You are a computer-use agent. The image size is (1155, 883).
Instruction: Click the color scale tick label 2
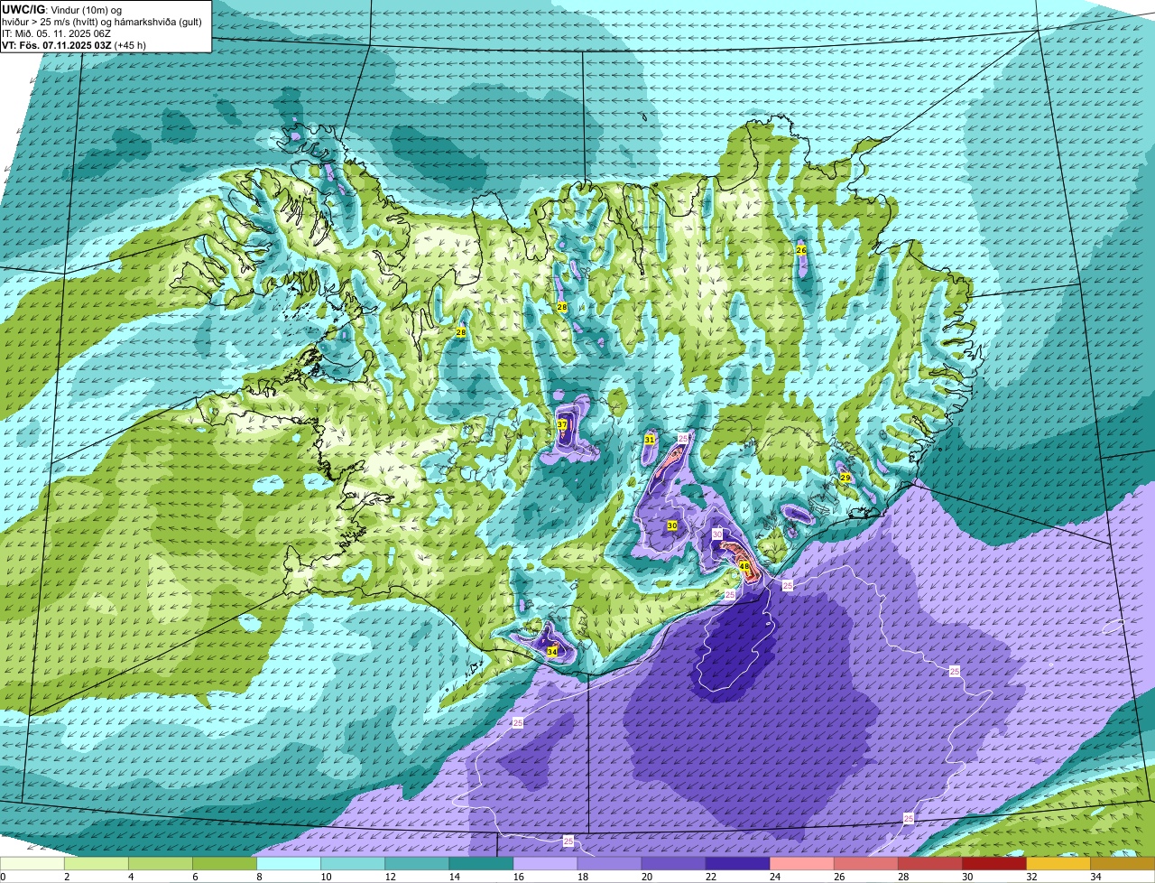(67, 877)
